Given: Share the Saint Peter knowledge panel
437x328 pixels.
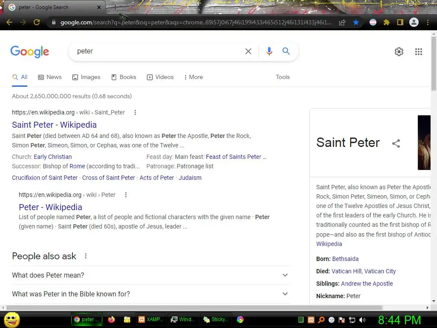Looking at the screenshot, I should tap(396, 143).
